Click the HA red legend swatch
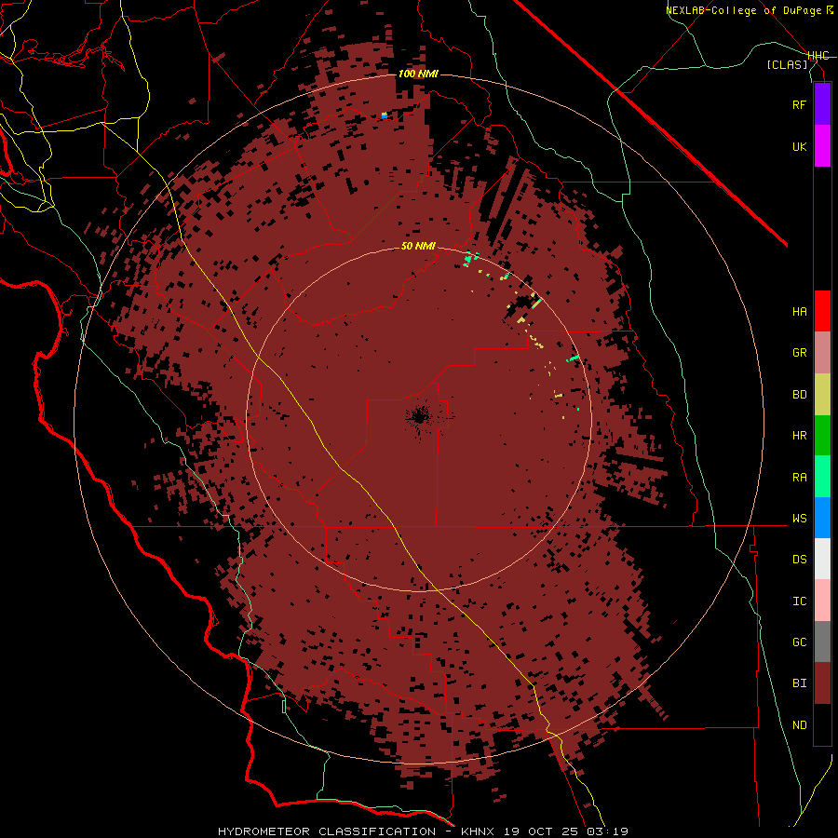Image resolution: width=838 pixels, height=838 pixels. (x=822, y=311)
